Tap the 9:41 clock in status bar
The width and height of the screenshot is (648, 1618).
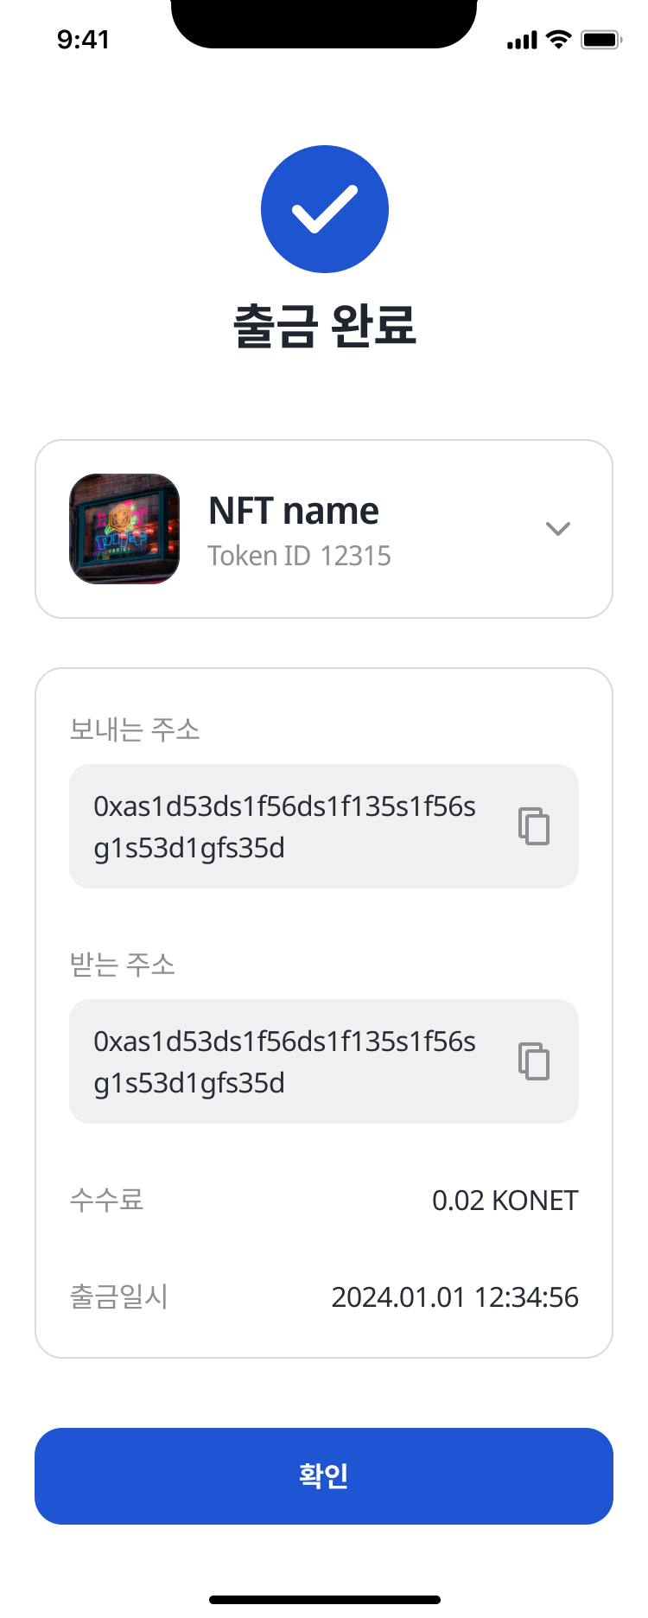pos(83,40)
